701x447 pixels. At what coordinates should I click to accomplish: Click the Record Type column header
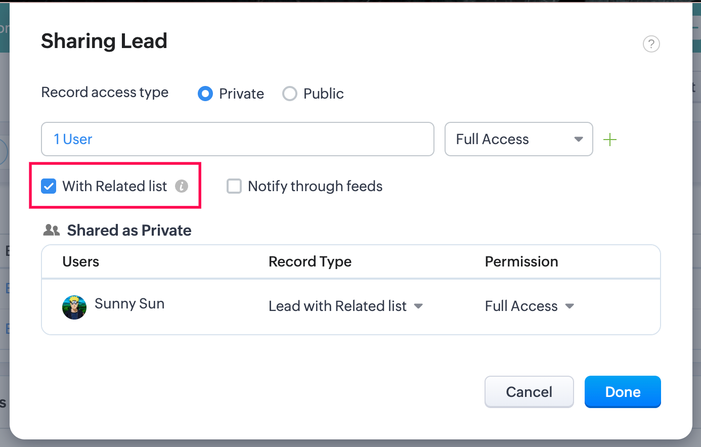310,261
